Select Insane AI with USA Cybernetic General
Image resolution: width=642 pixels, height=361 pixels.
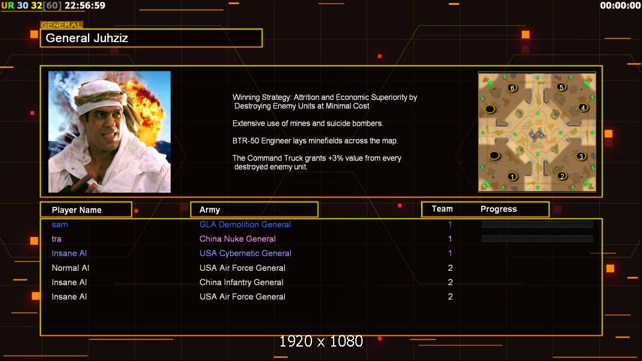coord(69,253)
